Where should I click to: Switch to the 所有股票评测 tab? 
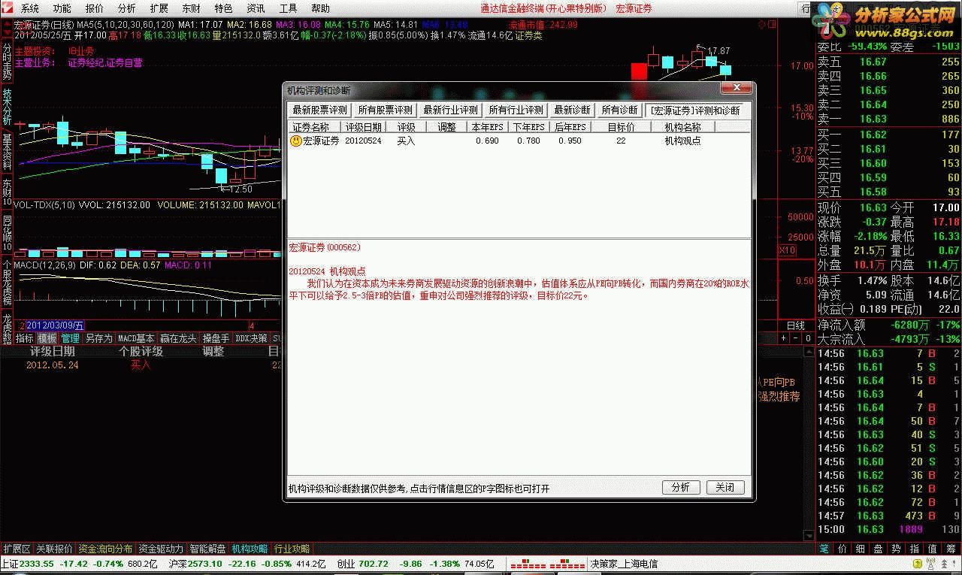(x=385, y=110)
